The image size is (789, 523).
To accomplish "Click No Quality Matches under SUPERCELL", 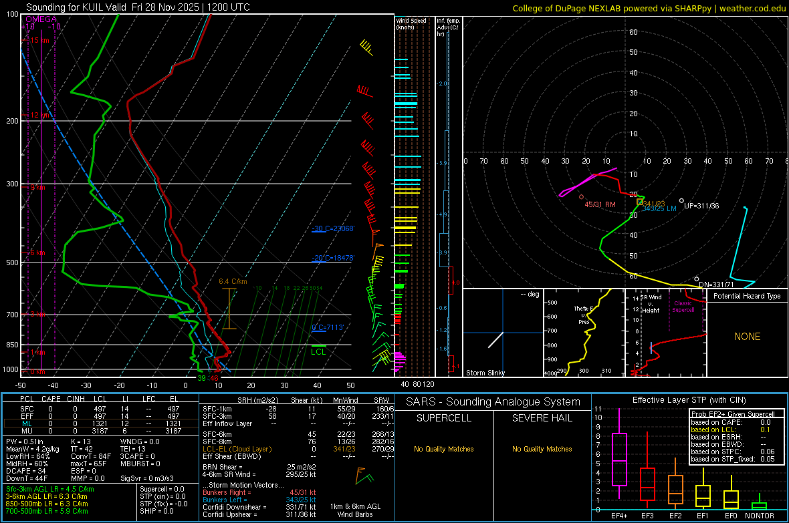I will (x=444, y=449).
